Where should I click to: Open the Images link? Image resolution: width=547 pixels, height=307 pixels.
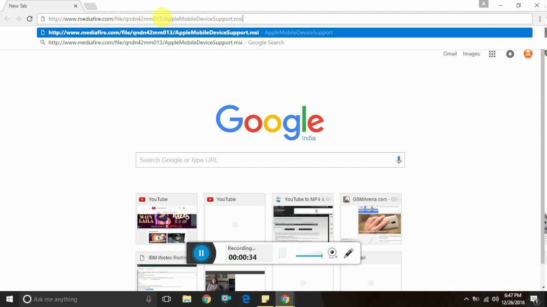coord(471,54)
